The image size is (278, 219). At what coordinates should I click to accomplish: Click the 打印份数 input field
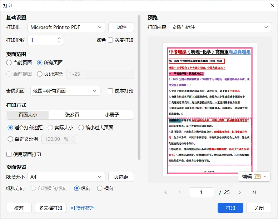pyautogui.click(x=45, y=40)
